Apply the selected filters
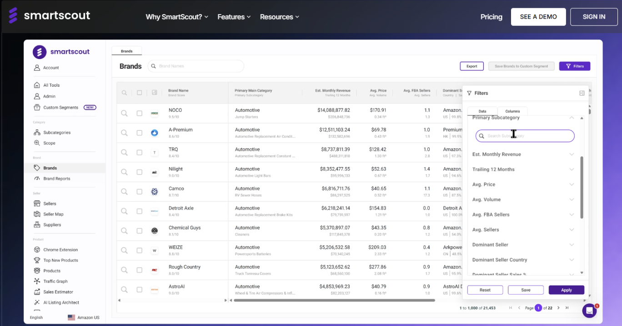This screenshot has height=326, width=622. click(x=567, y=290)
